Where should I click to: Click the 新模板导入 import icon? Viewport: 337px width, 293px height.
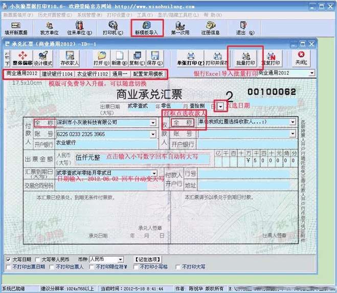[147, 28]
